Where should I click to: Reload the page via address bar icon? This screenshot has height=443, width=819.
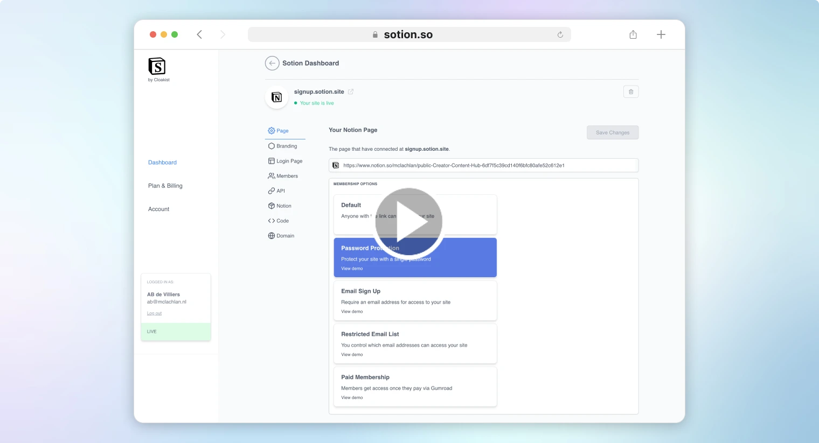560,34
